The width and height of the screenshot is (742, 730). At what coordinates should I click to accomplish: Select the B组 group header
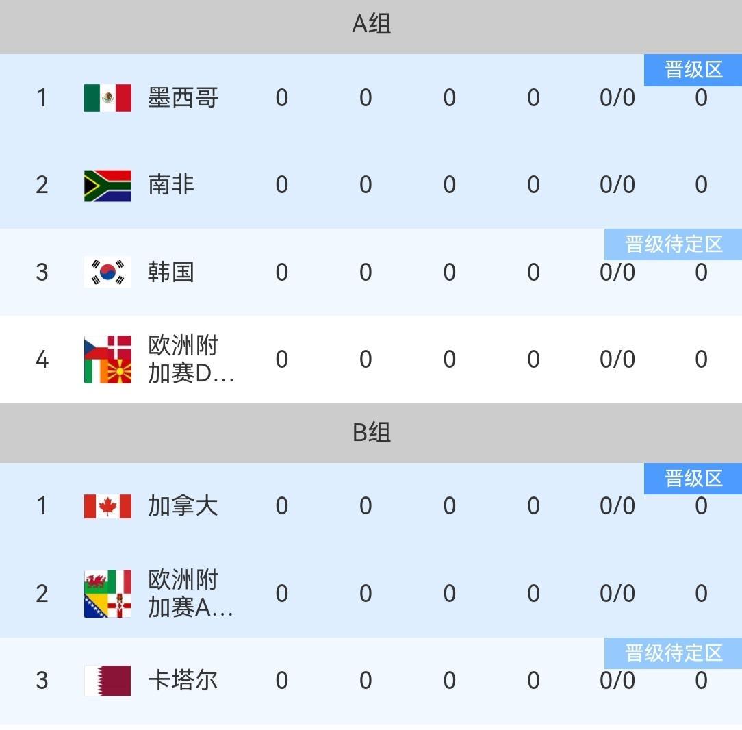coord(371,433)
